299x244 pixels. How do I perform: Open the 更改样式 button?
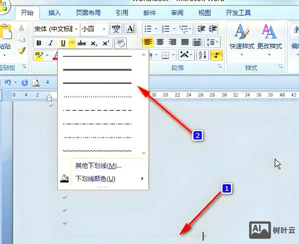[x=269, y=41]
